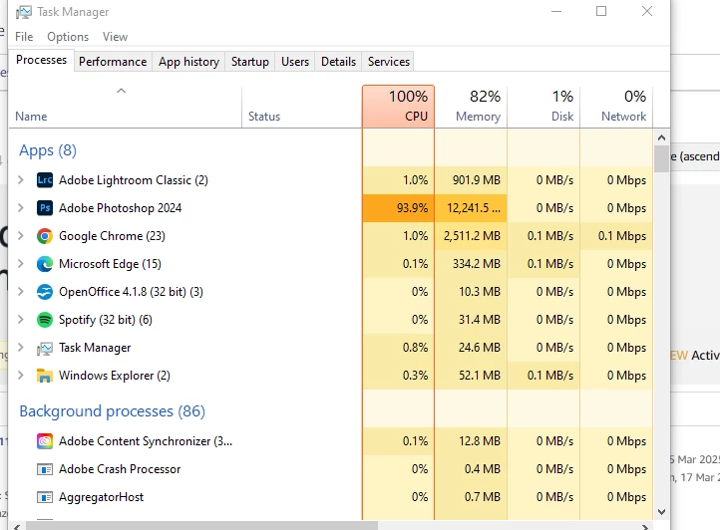720x530 pixels.
Task: Expand the Spotify process group
Action: [x=21, y=320]
